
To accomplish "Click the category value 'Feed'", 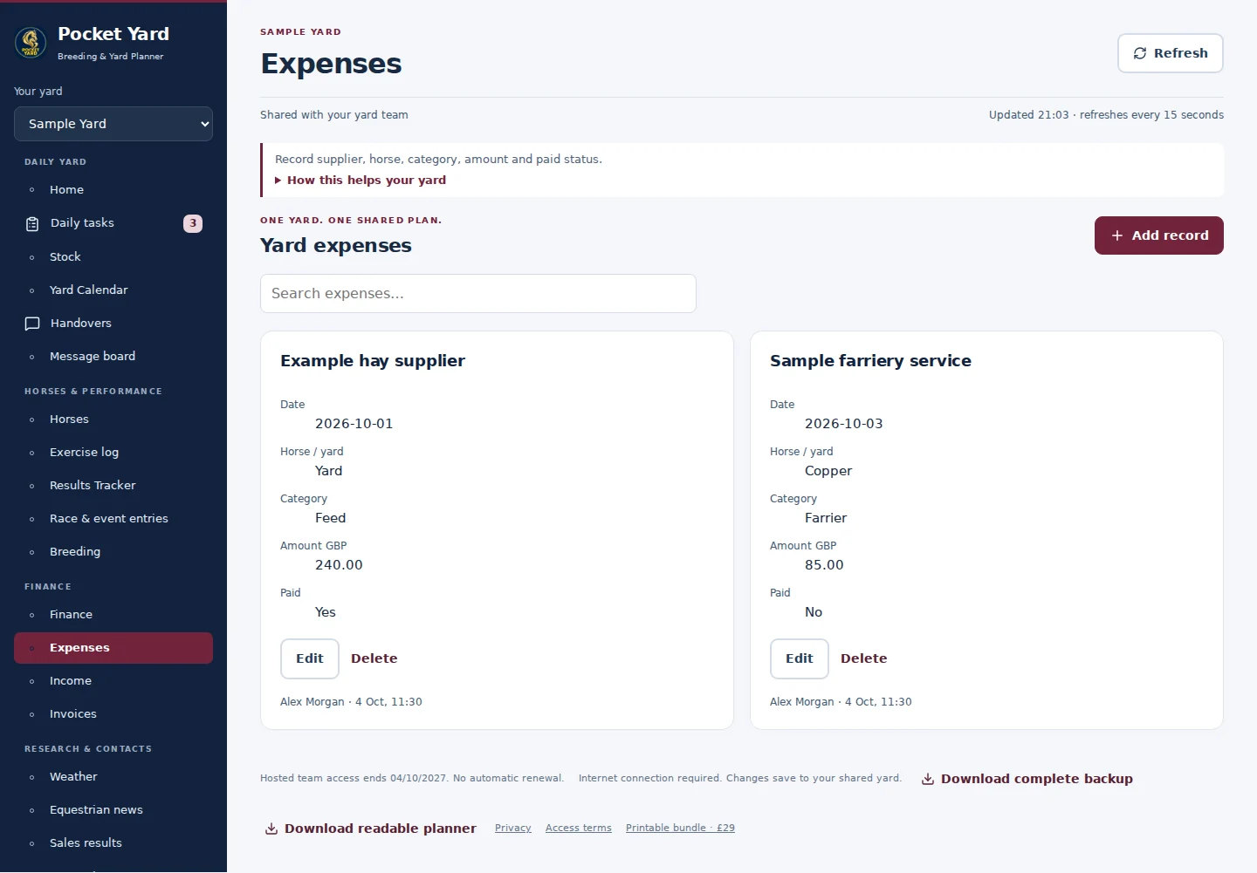I will [330, 518].
